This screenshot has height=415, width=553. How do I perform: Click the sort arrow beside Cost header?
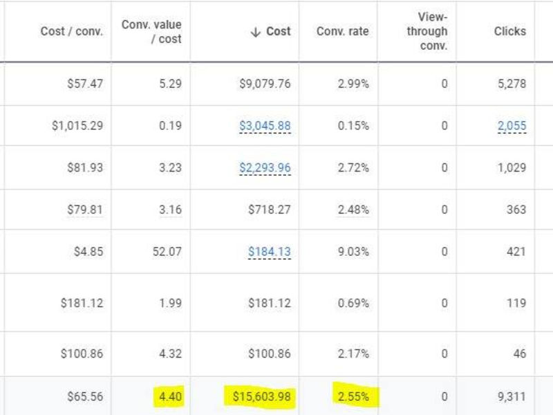click(255, 32)
